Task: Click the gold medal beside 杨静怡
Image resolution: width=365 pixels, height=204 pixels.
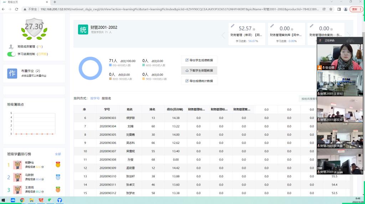Action: (x=58, y=164)
